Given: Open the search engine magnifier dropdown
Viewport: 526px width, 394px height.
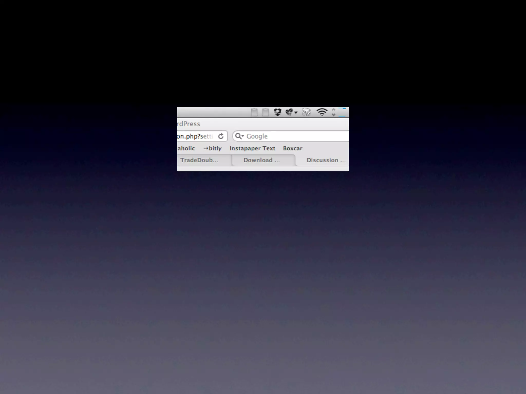Looking at the screenshot, I should point(239,136).
